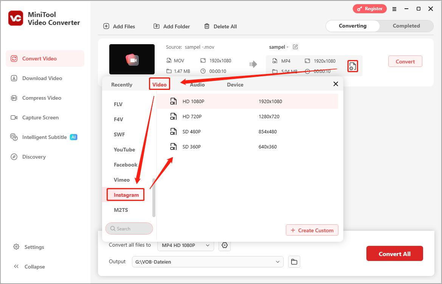Click the 1920x1080 resolution text of HD 1080P
The image size is (442, 284).
click(270, 101)
